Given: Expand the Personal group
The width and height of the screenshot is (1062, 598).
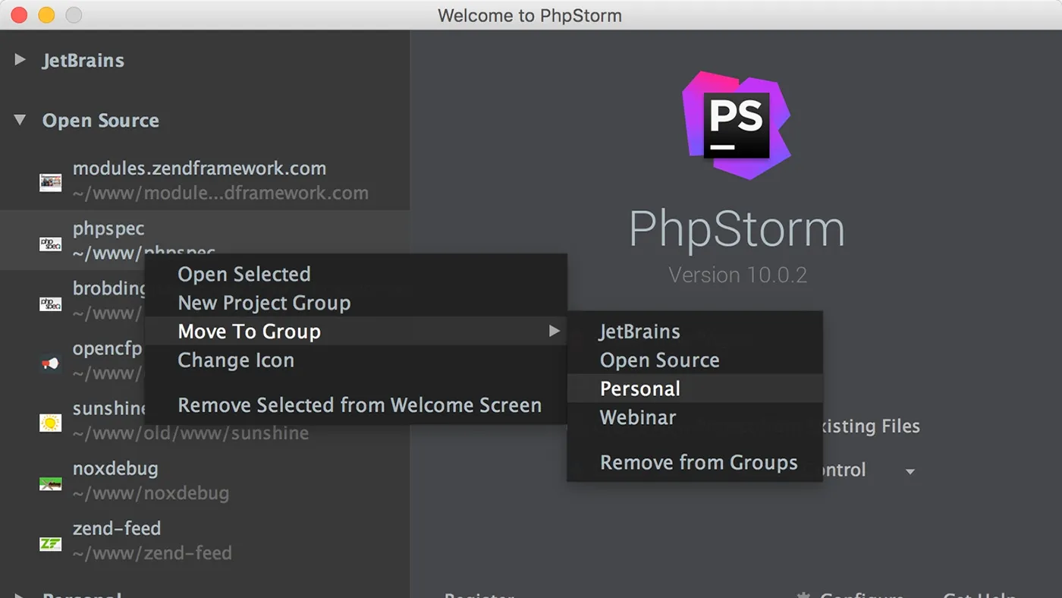Looking at the screenshot, I should [x=19, y=595].
